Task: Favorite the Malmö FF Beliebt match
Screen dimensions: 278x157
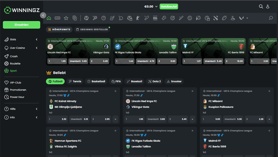Action: click(x=269, y=131)
